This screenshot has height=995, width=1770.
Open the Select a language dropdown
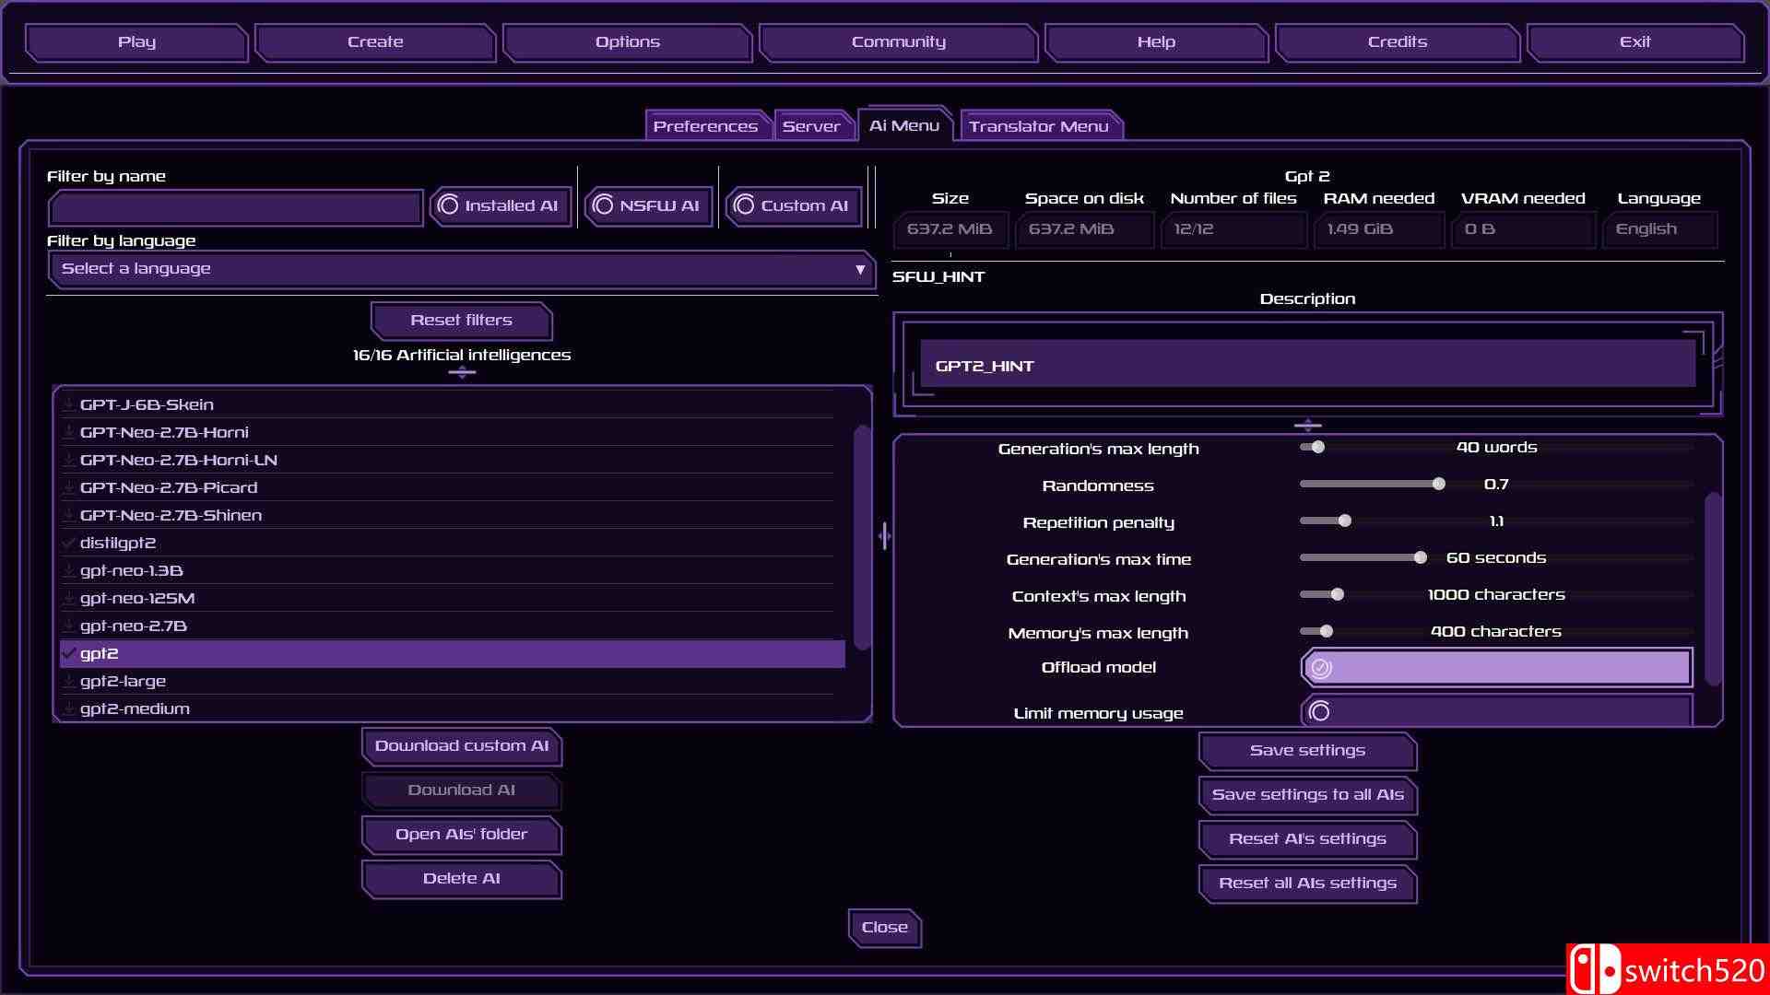(x=461, y=269)
